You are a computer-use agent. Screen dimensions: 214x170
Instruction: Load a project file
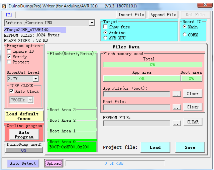tap(155, 147)
